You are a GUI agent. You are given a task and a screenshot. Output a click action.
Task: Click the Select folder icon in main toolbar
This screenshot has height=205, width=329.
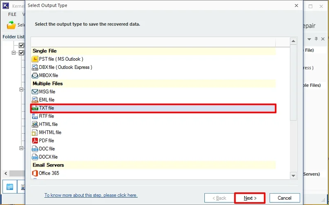click(12, 25)
